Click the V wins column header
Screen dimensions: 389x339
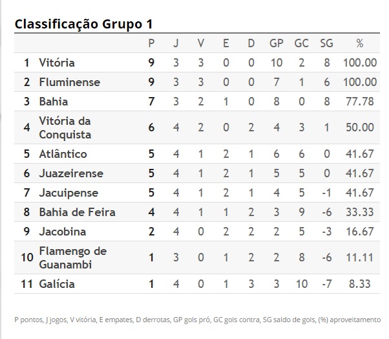[201, 43]
